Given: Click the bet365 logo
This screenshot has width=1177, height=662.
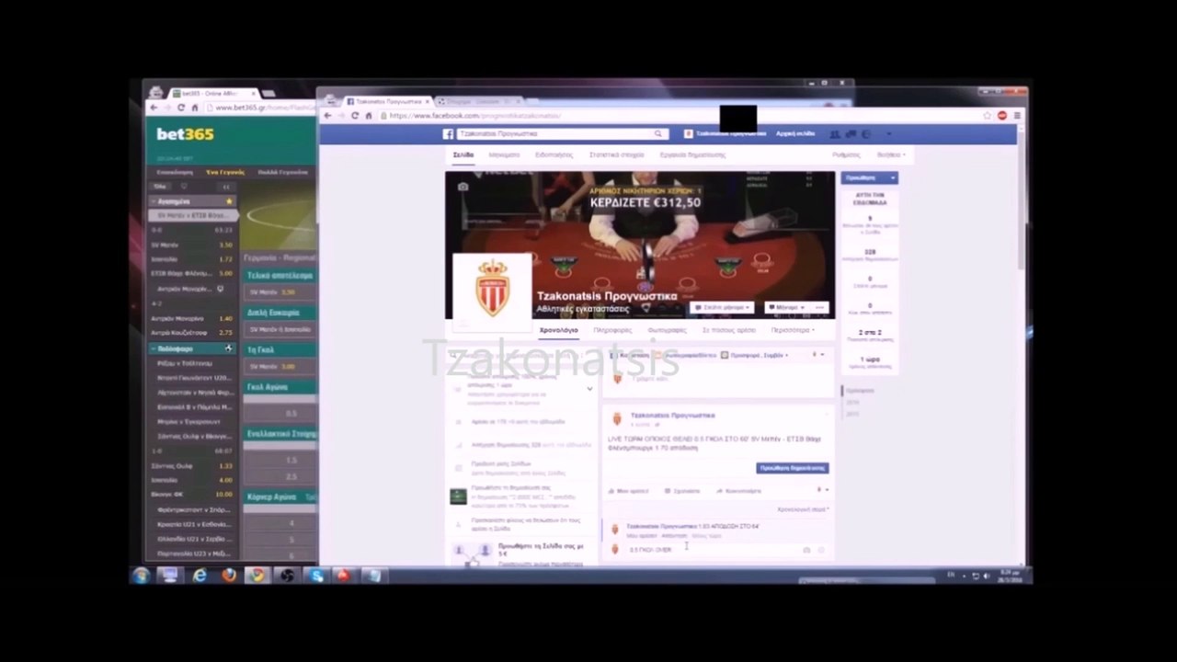Looking at the screenshot, I should coord(185,134).
